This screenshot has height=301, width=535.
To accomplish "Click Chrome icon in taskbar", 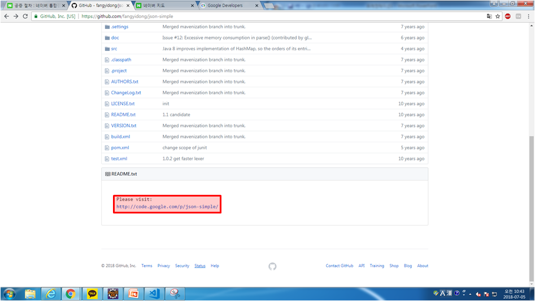I will pos(71,294).
